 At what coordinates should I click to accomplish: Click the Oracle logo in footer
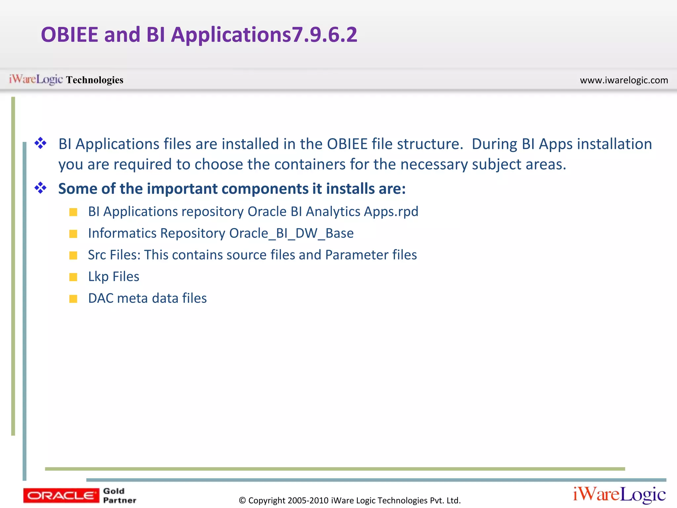tap(61, 495)
